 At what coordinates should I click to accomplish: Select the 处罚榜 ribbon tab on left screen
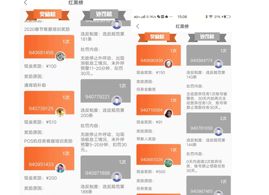[x=104, y=14]
